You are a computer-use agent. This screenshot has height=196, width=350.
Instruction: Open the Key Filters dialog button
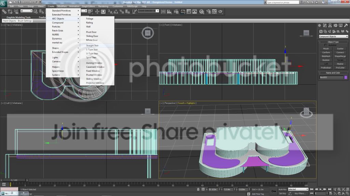click(300, 194)
